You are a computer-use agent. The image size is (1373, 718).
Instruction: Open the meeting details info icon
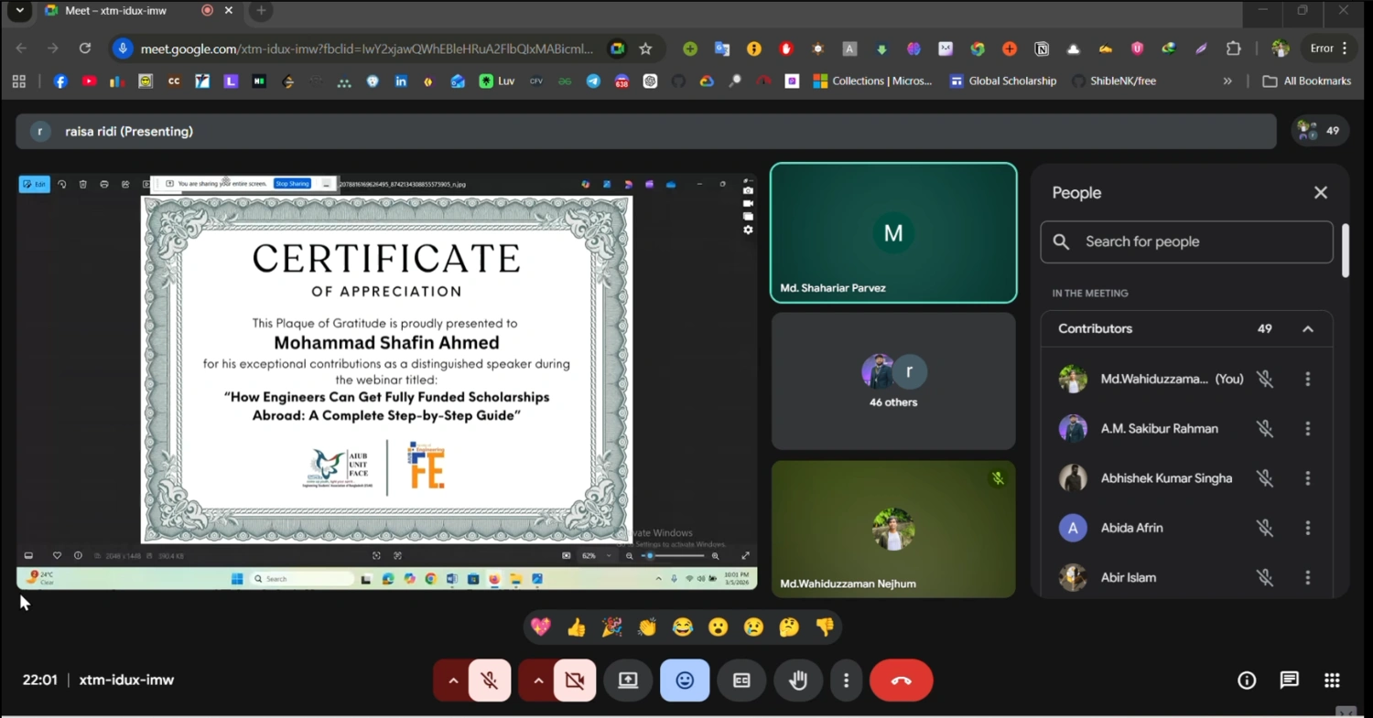(x=1247, y=680)
